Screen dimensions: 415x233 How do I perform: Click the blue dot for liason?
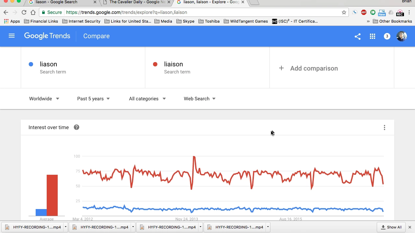pos(31,64)
